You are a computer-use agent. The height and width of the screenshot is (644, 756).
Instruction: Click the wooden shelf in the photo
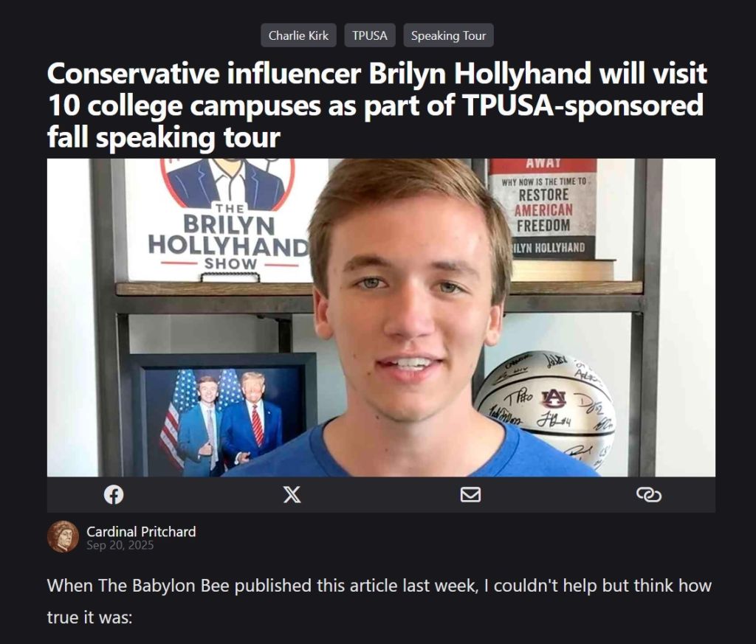(x=379, y=288)
